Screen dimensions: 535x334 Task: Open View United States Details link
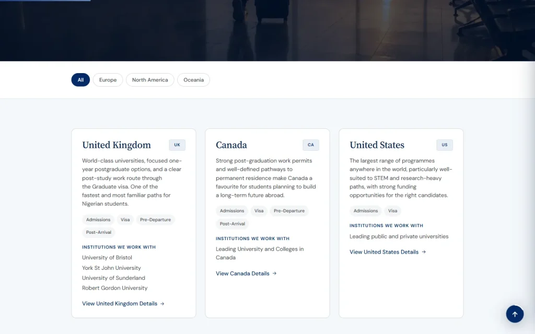click(388, 252)
